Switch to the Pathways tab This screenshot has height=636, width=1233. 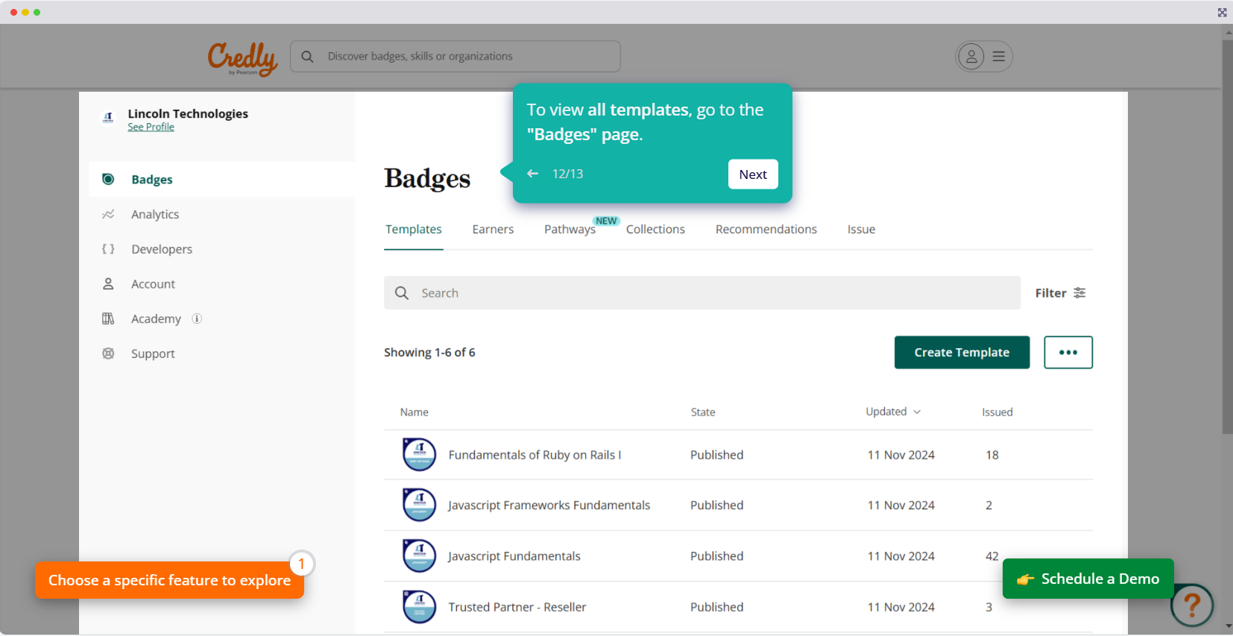[x=570, y=230]
